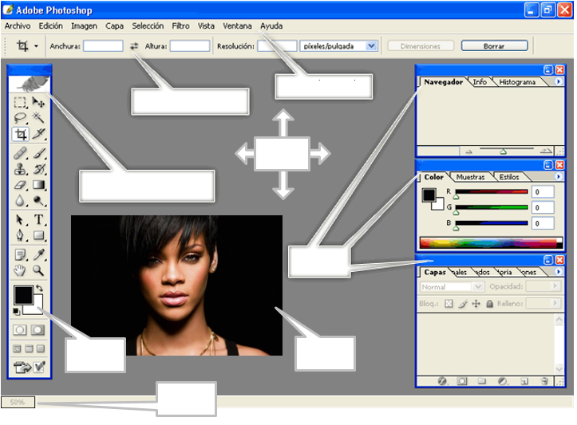Open the Color panel options menu
This screenshot has height=425, width=577.
click(x=558, y=177)
